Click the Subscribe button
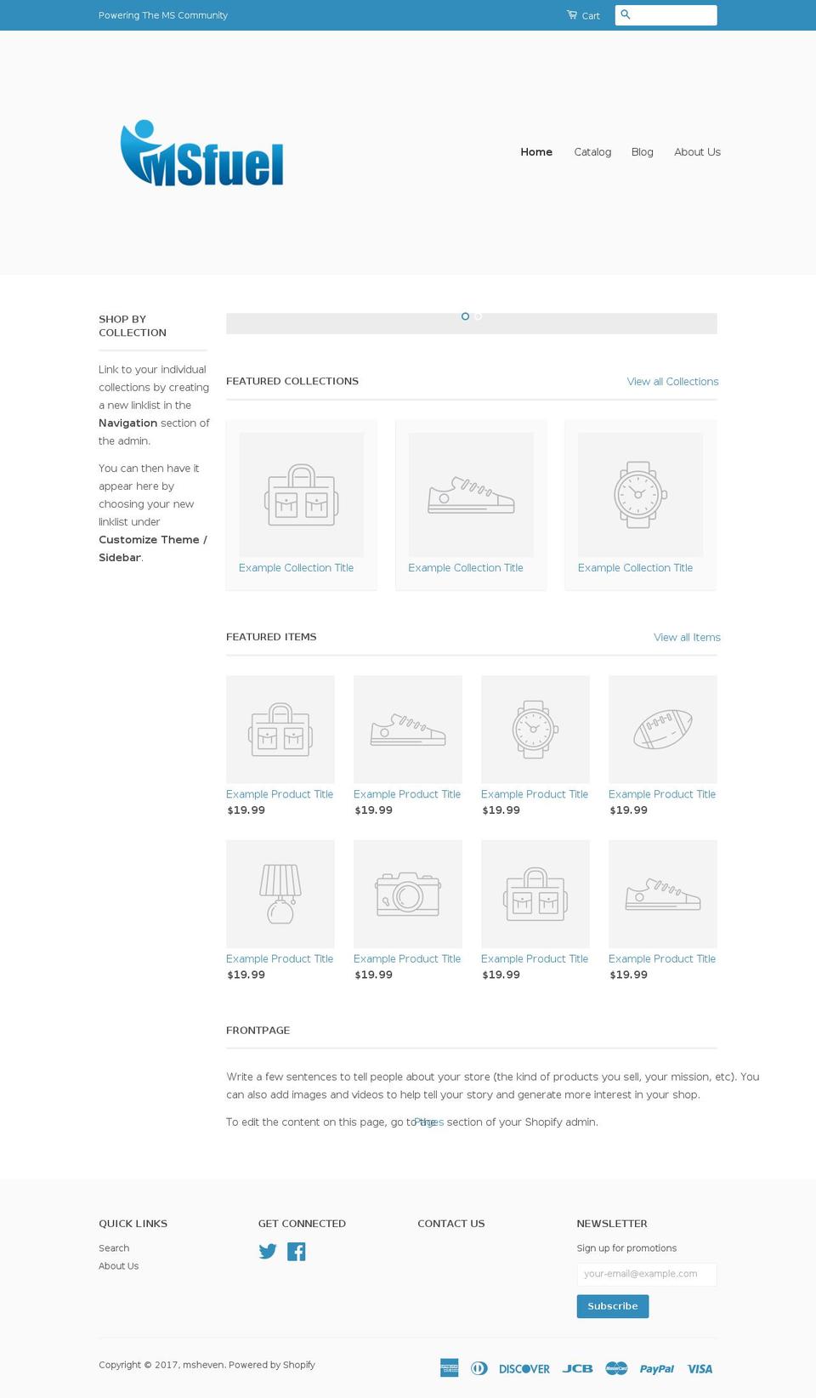This screenshot has height=1398, width=816. (613, 1306)
